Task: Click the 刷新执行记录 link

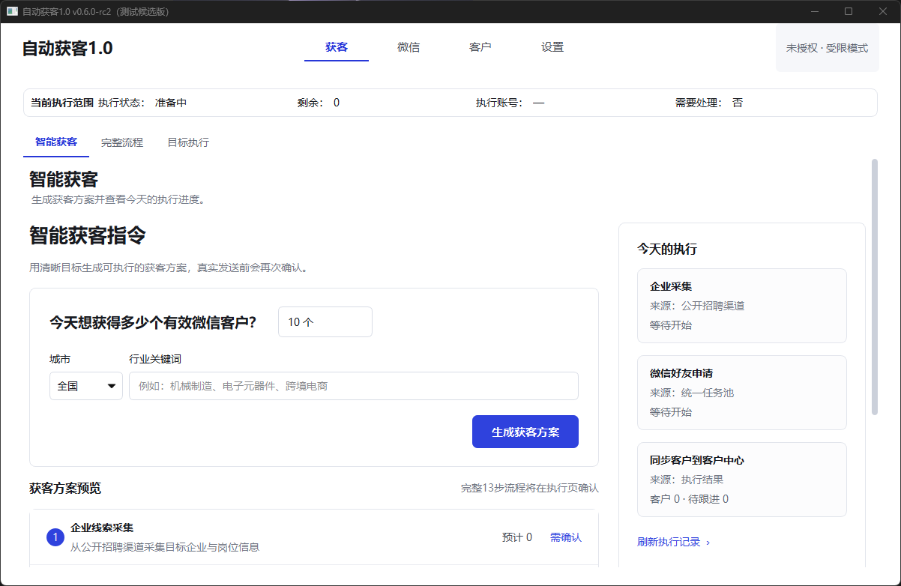Action: (674, 542)
